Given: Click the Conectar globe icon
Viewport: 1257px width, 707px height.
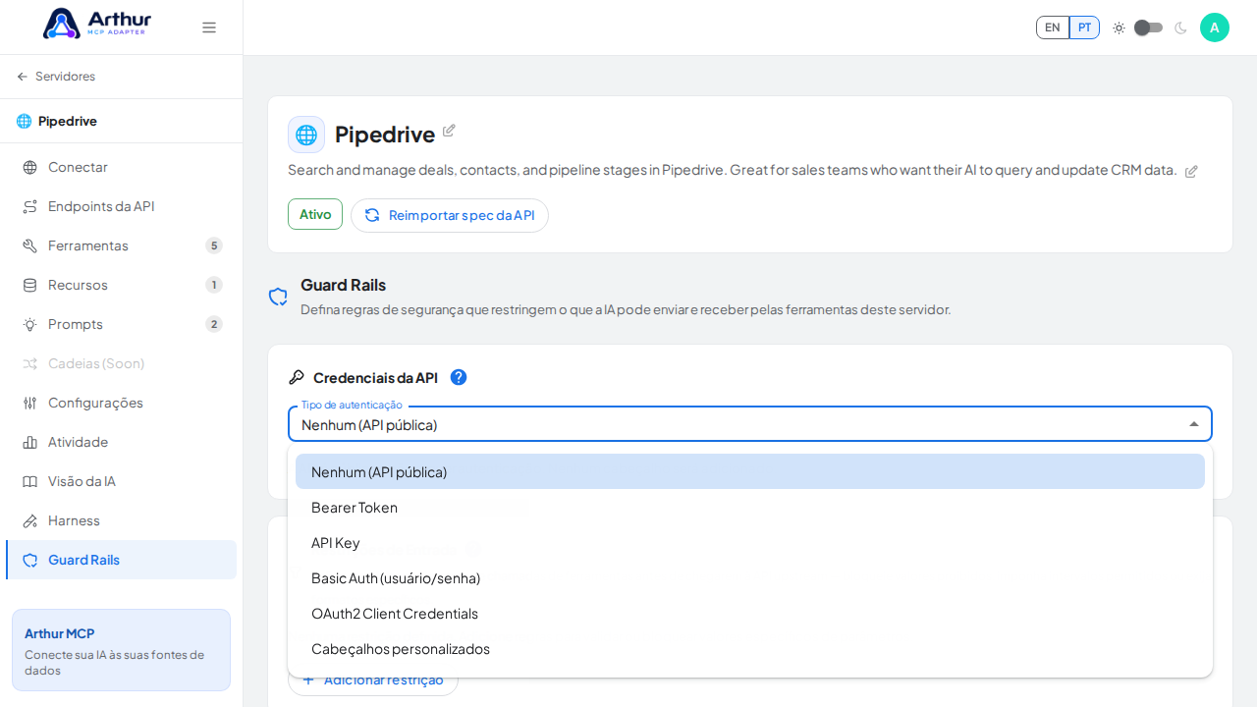Looking at the screenshot, I should 30,167.
